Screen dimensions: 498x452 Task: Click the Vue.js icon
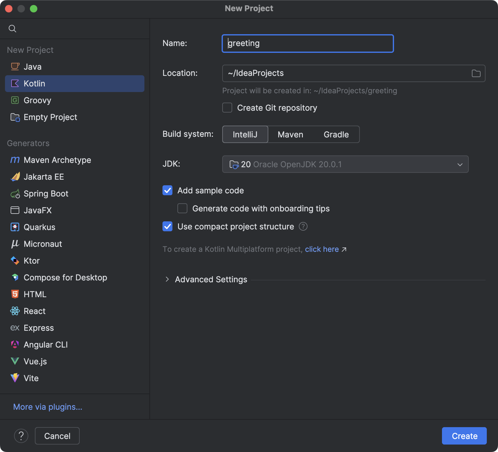pos(15,361)
